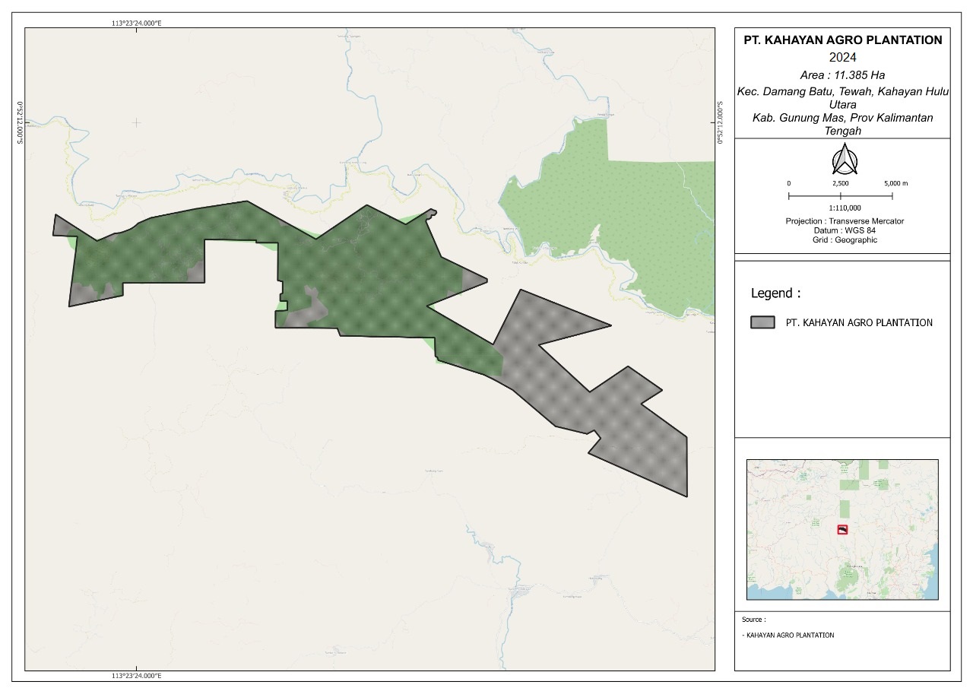Select the inset overview map thumbnail
This screenshot has width=973, height=688.
tap(842, 529)
